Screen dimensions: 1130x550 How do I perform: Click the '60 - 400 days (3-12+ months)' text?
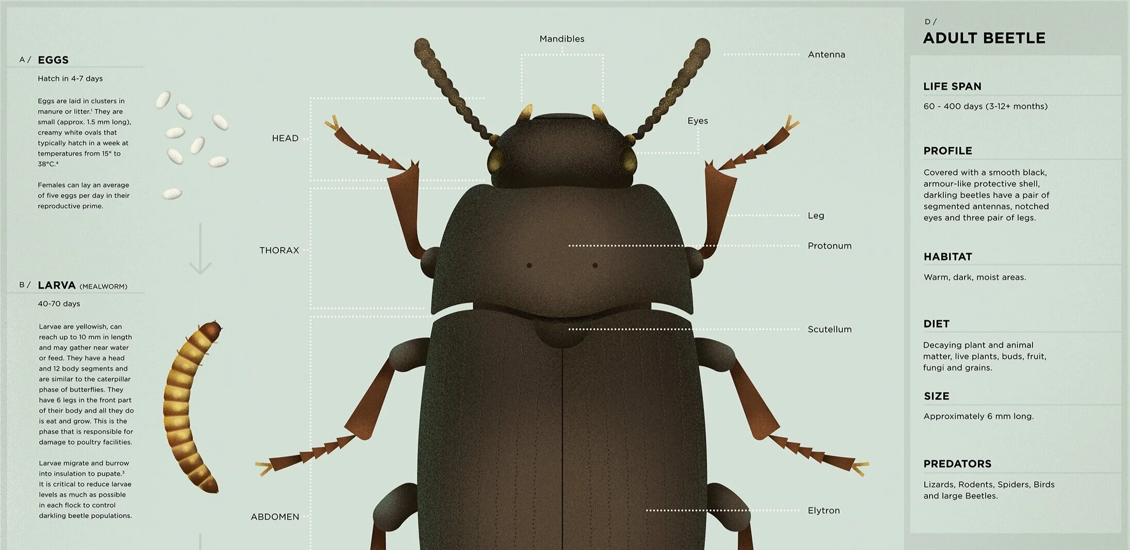point(985,106)
